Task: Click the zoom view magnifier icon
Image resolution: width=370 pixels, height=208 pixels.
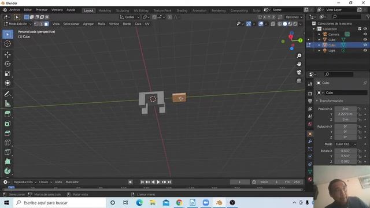Action: click(x=299, y=55)
